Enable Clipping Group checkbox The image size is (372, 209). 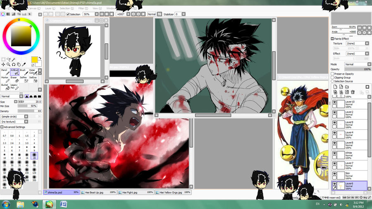click(332, 77)
